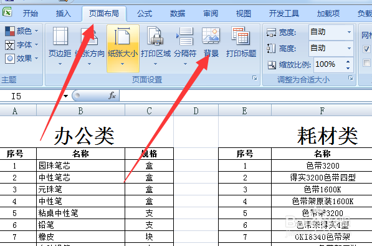Open Page Setup (页面设置) dialog launcher
Screen dimensions: 372x246
[255, 78]
